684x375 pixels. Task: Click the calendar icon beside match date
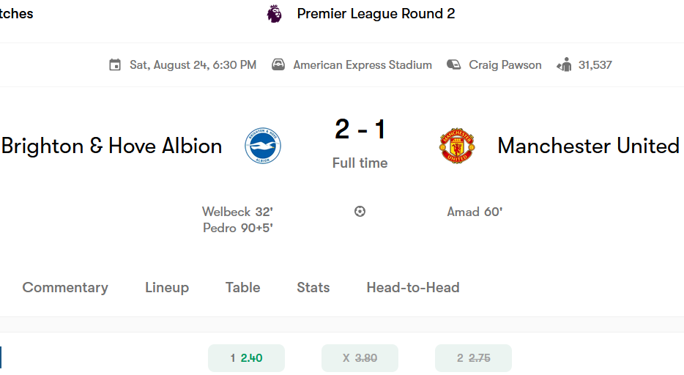click(x=115, y=65)
